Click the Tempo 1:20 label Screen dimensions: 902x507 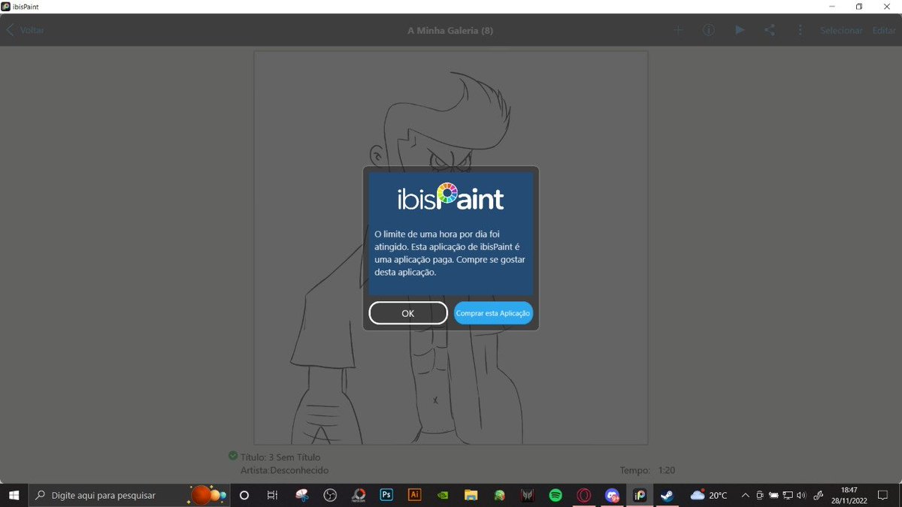coord(647,470)
